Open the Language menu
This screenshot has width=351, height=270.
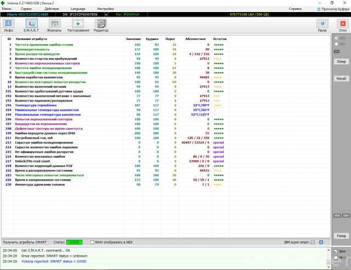[78, 9]
